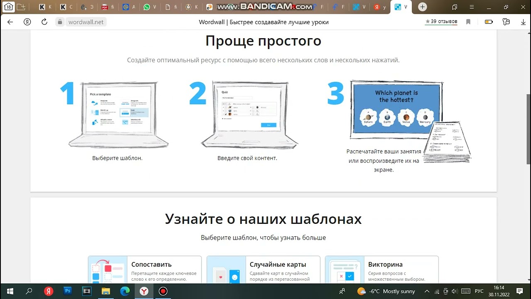Click the Создайте оптимальный ресурс subtitle text
This screenshot has width=531, height=299.
(x=263, y=60)
